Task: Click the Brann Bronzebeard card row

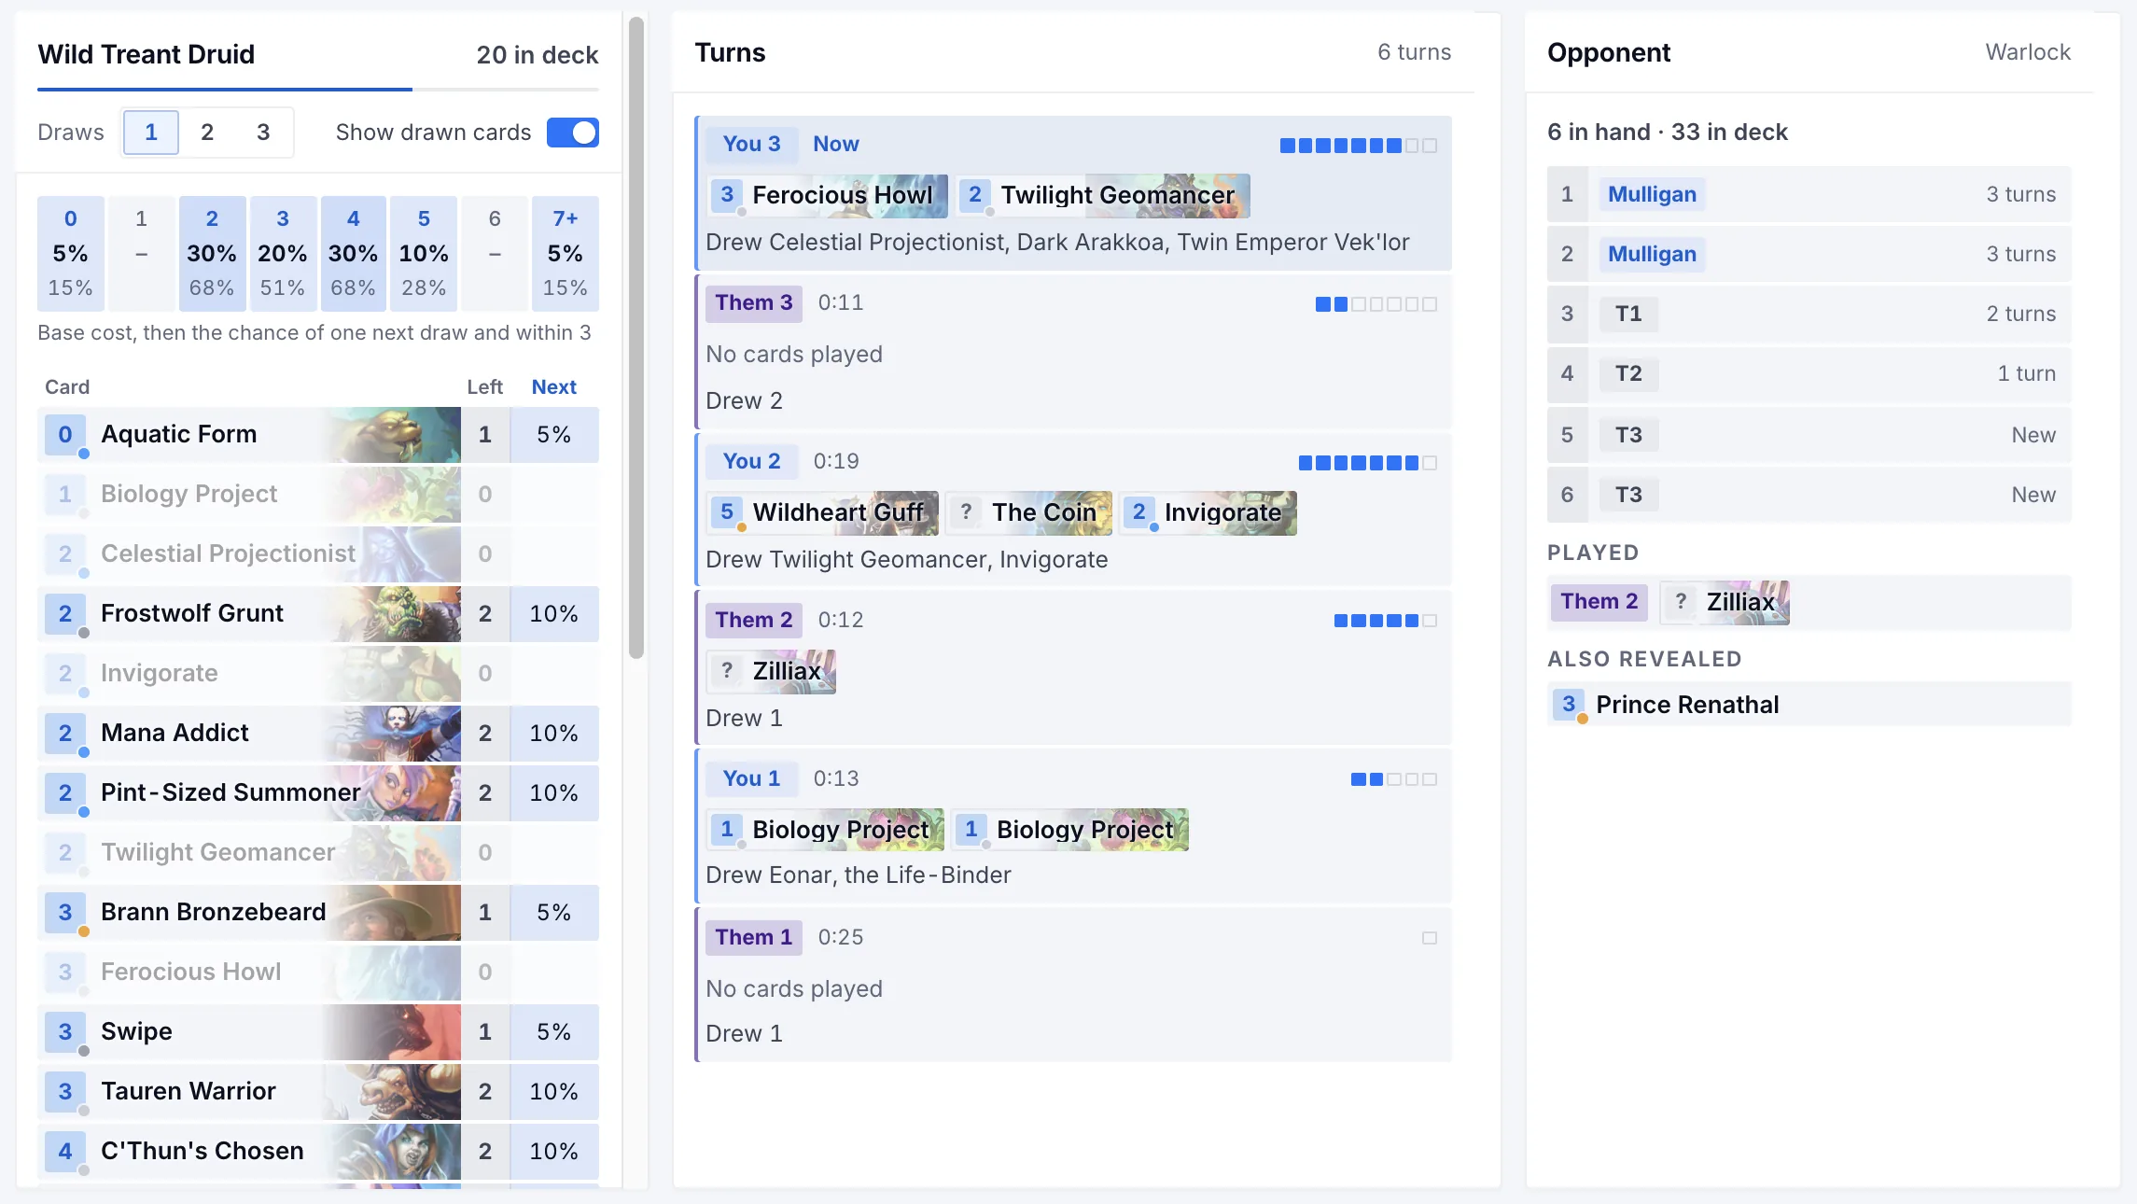Action: (318, 912)
